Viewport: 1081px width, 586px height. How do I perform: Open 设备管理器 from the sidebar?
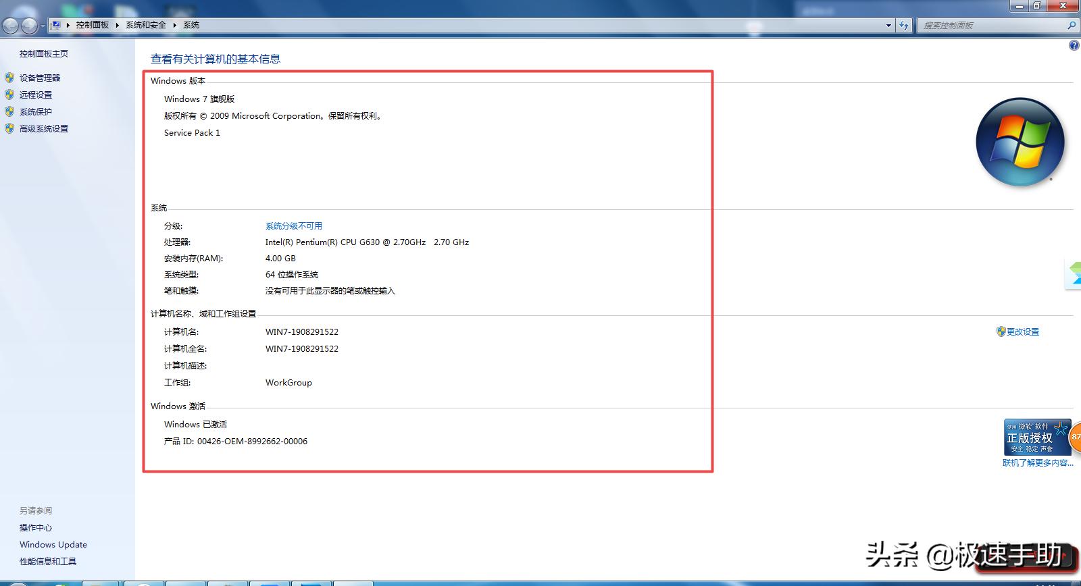pos(40,78)
